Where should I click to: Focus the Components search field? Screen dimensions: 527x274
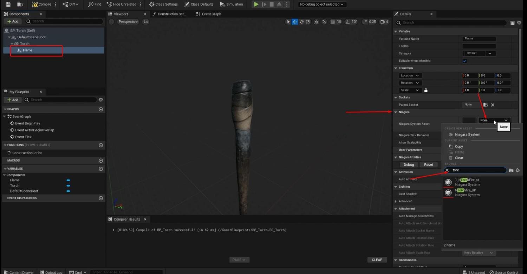65,21
